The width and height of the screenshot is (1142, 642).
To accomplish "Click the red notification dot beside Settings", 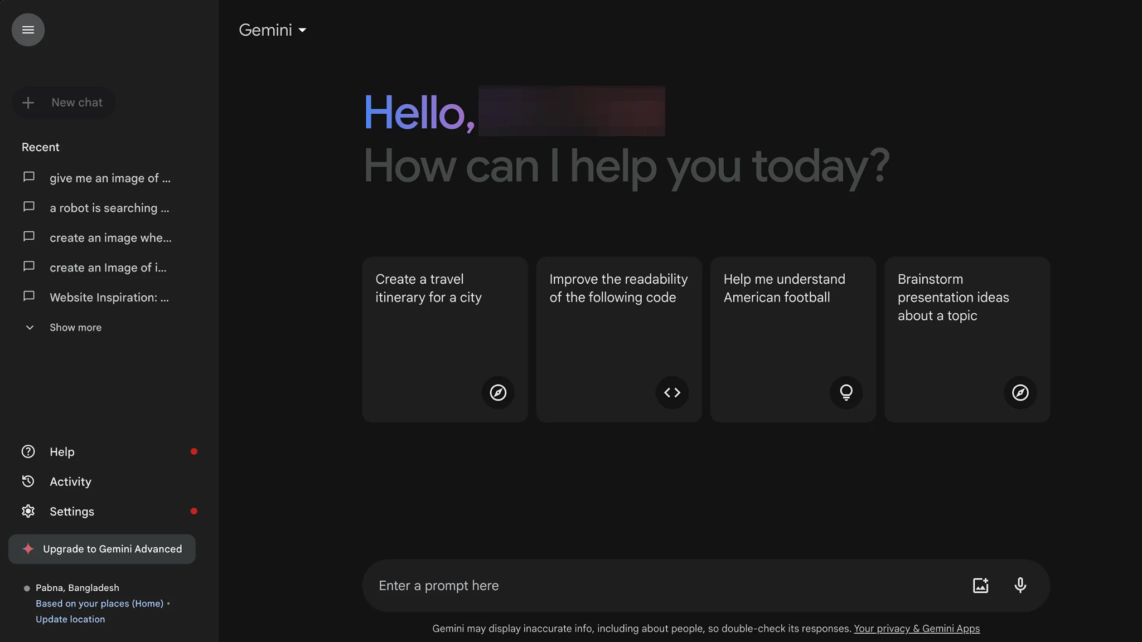I will point(193,511).
